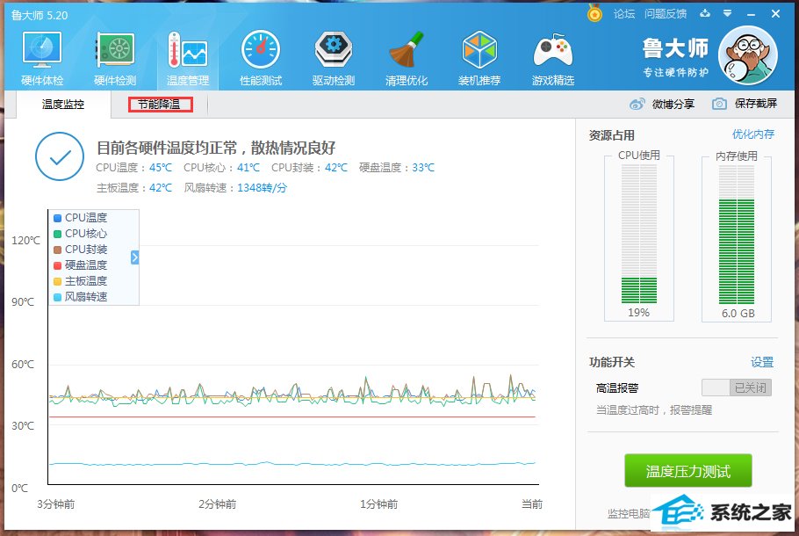The height and width of the screenshot is (536, 799).
Task: Click 鲁大师 5.20 title text
Action: click(x=40, y=15)
